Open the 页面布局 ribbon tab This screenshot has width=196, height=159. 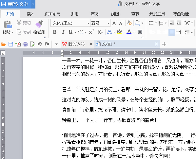click(x=52, y=14)
